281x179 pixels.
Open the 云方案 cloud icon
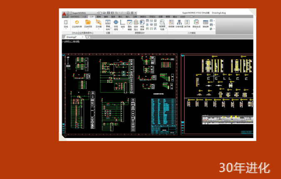(98, 22)
